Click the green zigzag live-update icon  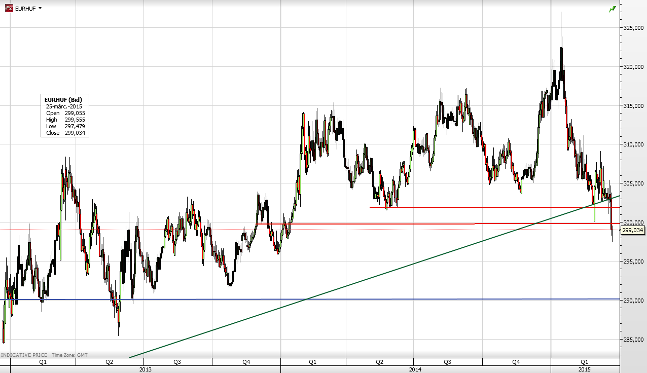(613, 9)
